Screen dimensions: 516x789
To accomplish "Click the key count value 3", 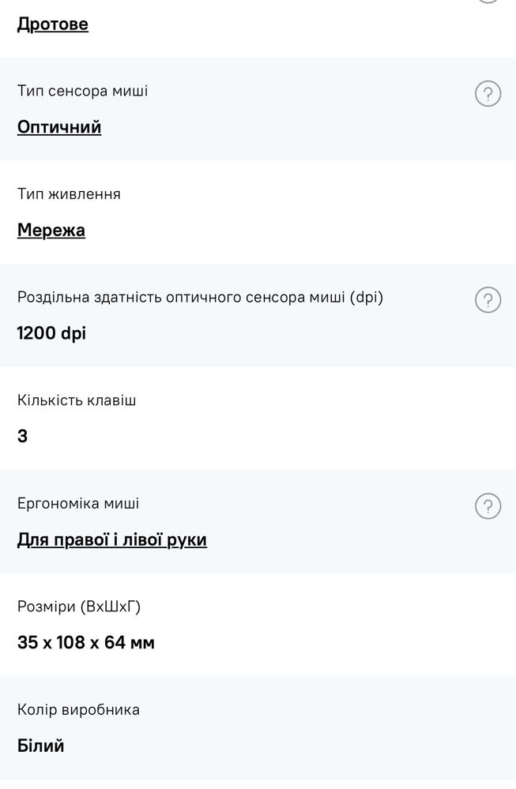I will pyautogui.click(x=22, y=436).
